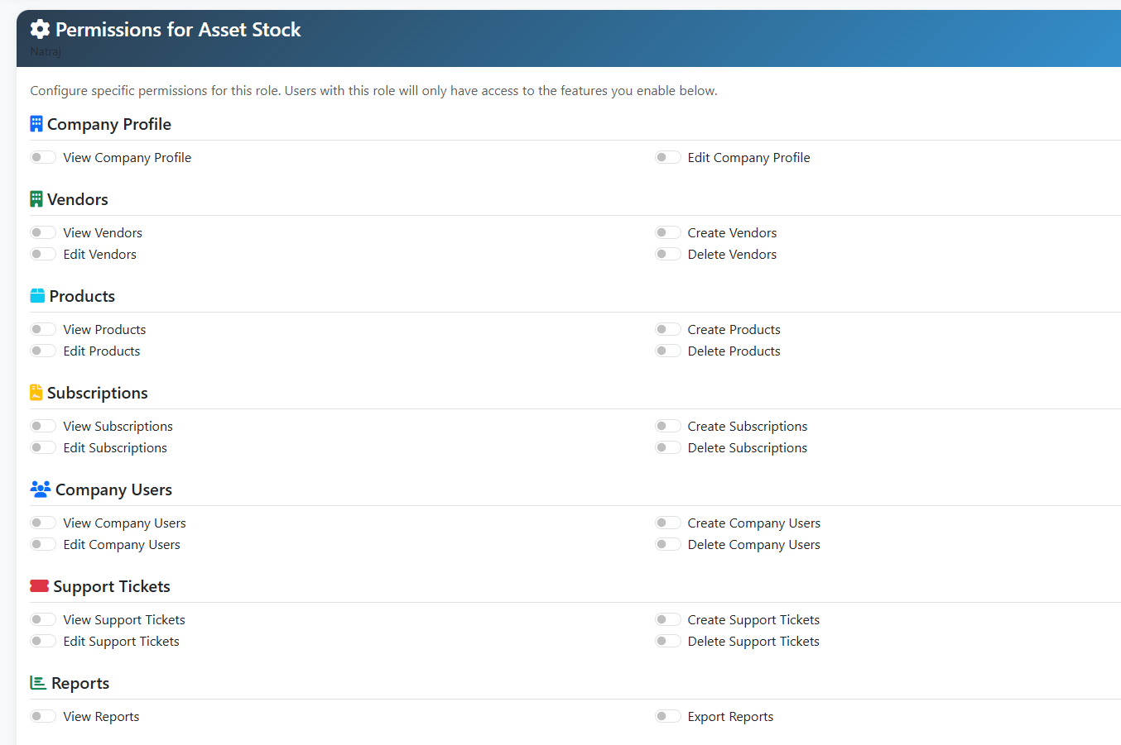The width and height of the screenshot is (1121, 745).
Task: Toggle Delete Company Users permission
Action: 668,544
